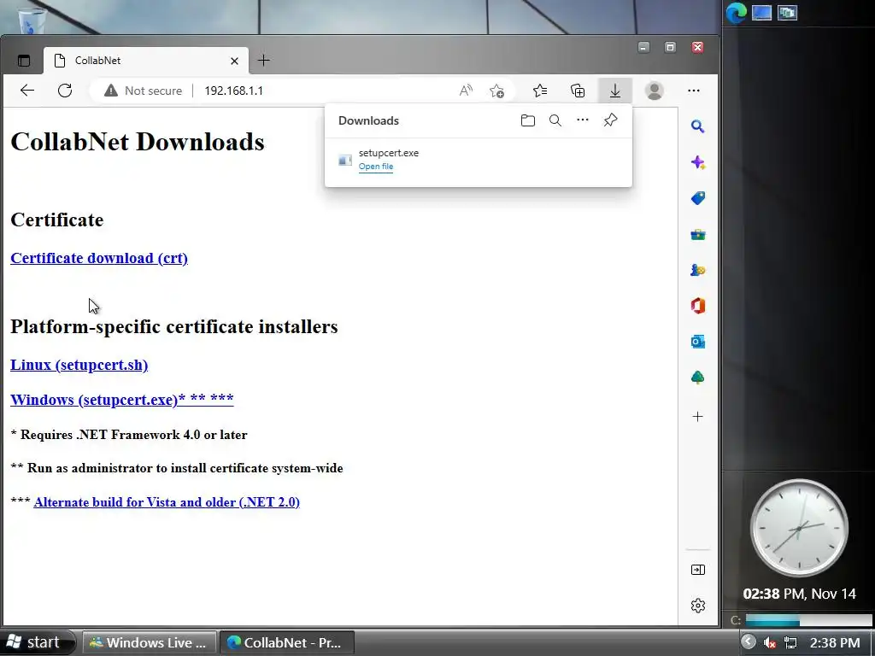Switch to Windows Live taskbar item

click(149, 642)
